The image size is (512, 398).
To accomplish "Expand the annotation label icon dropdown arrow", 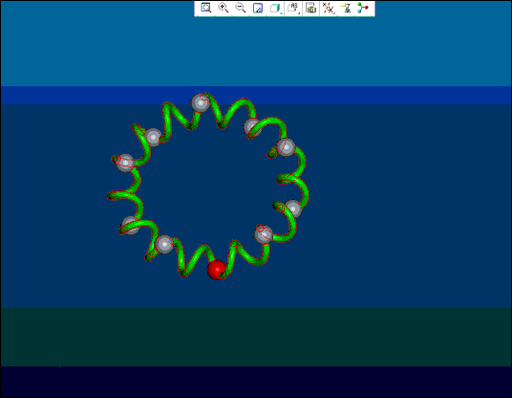I will click(299, 13).
